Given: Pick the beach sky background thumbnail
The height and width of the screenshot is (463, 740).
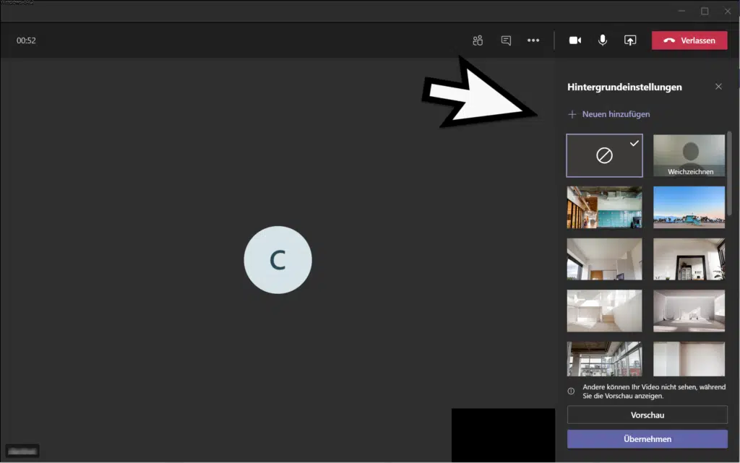Looking at the screenshot, I should 689,207.
